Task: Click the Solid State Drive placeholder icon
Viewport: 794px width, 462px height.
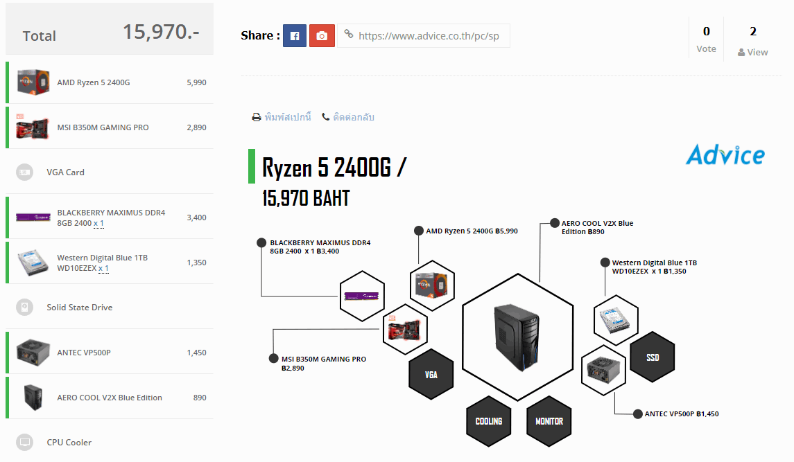Action: pos(24,307)
